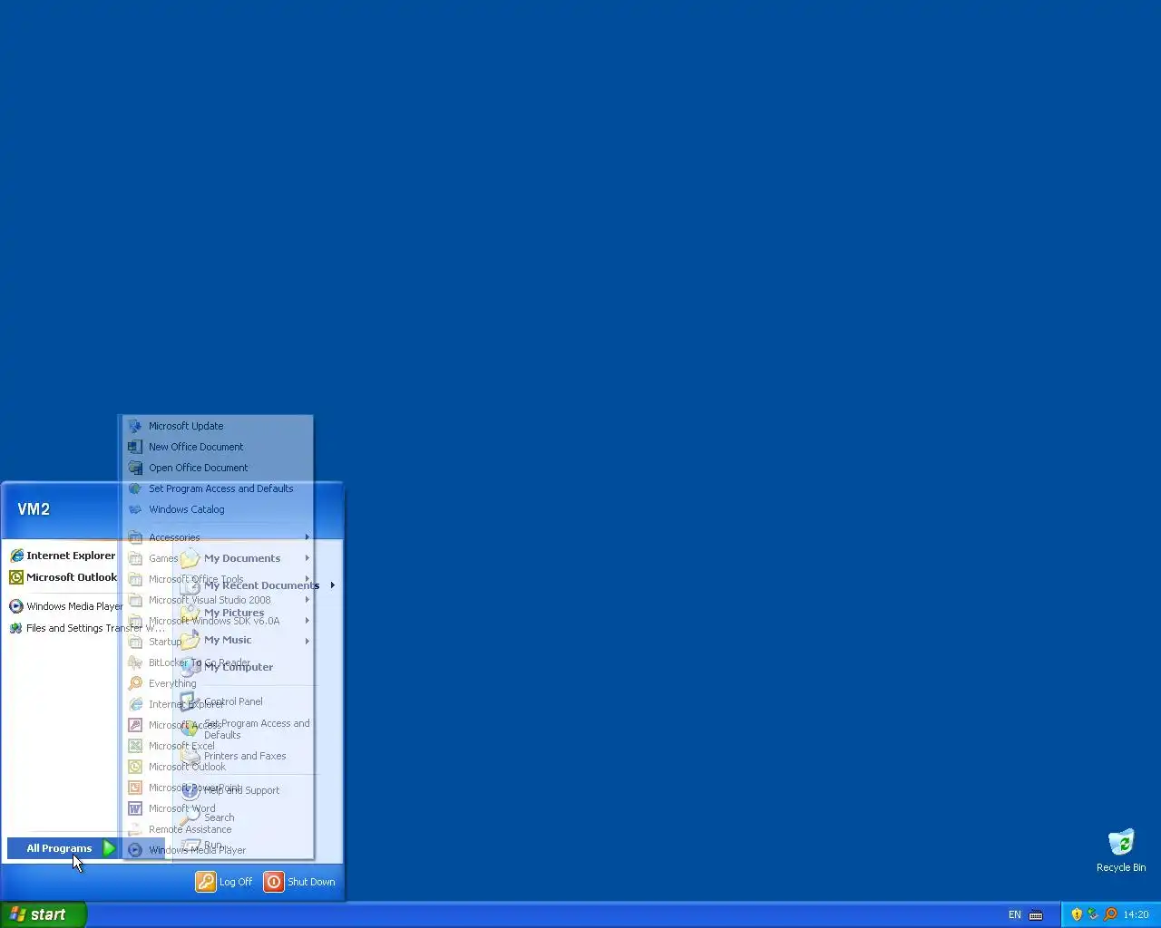Click the yellow security shield tray icon
This screenshot has width=1161, height=928.
[x=1077, y=914]
